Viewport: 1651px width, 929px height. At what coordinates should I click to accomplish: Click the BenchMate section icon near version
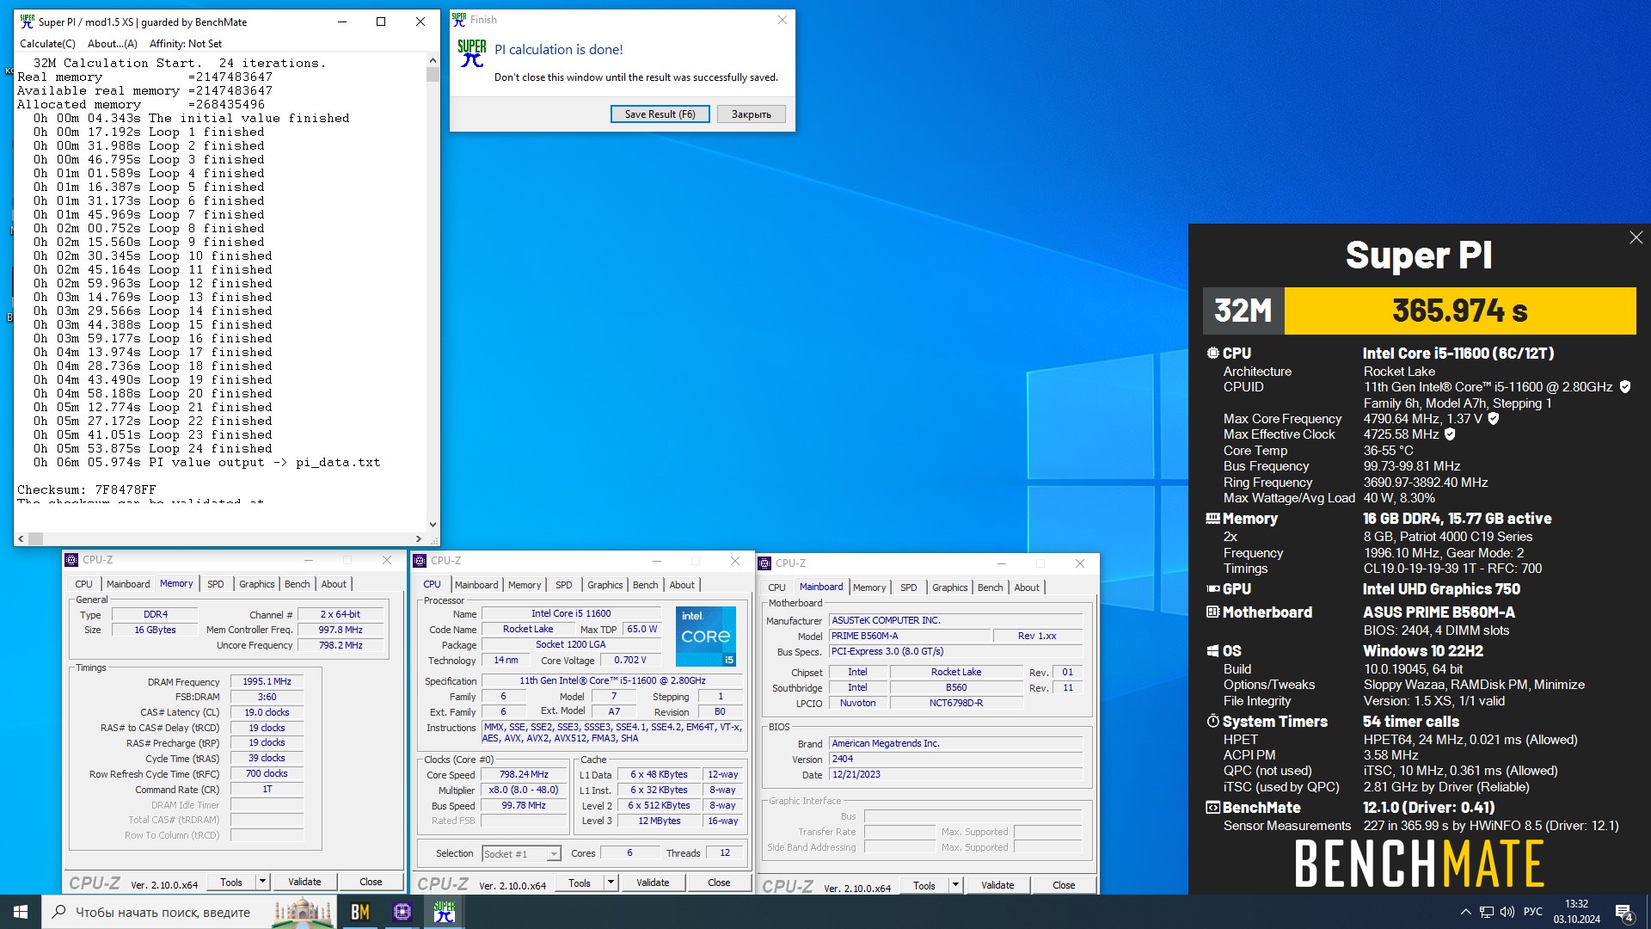[x=1212, y=808]
